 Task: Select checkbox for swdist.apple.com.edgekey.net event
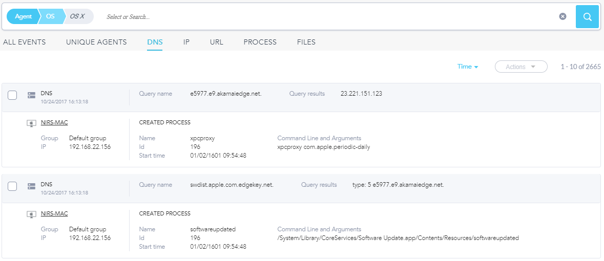(13, 186)
